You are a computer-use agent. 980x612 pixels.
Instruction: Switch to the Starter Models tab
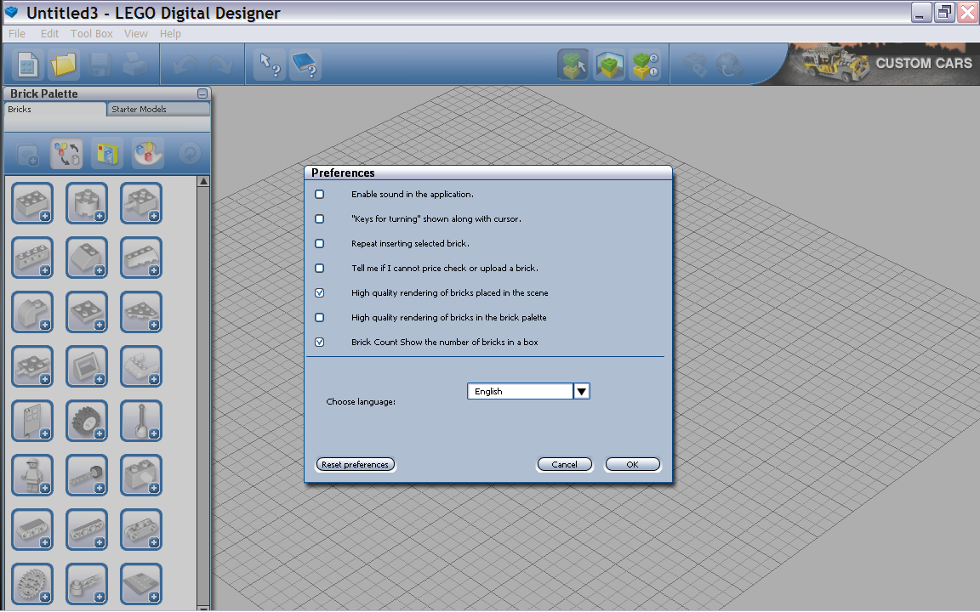tap(158, 110)
